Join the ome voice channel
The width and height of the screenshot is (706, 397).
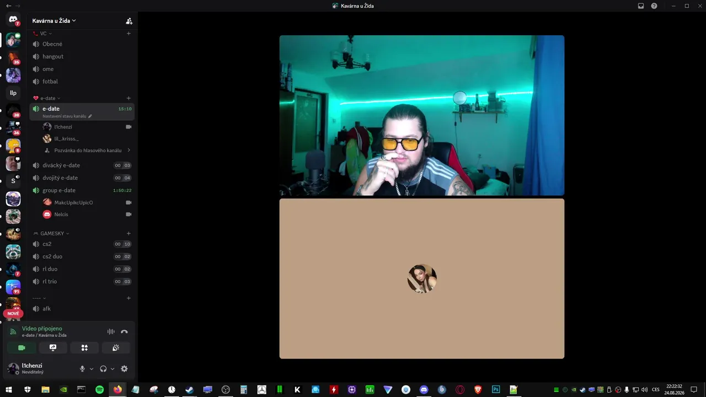tap(82, 69)
